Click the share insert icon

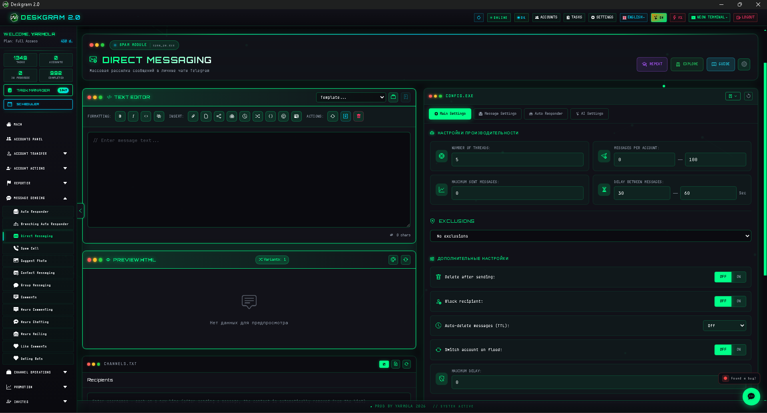pyautogui.click(x=219, y=116)
